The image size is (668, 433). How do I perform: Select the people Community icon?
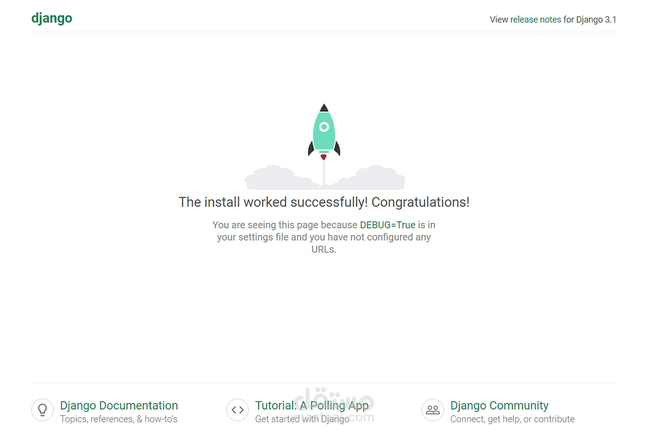point(433,410)
